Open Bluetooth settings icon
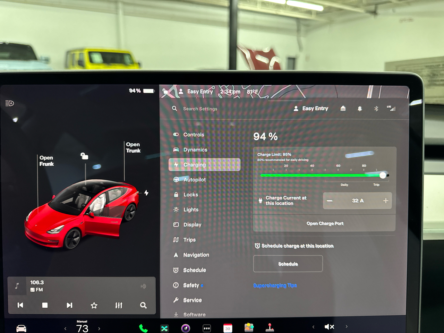The height and width of the screenshot is (333, 444). (376, 109)
